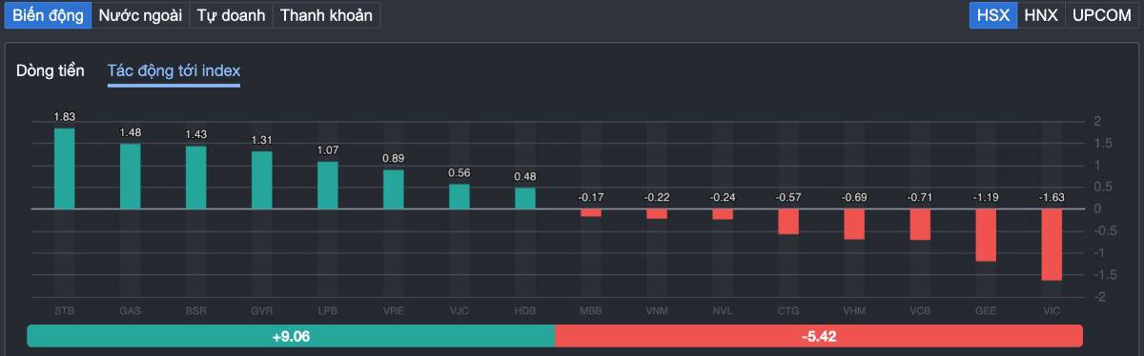Click the GVR ticker label
Viewport: 1144px width, 356px height.
(x=262, y=311)
